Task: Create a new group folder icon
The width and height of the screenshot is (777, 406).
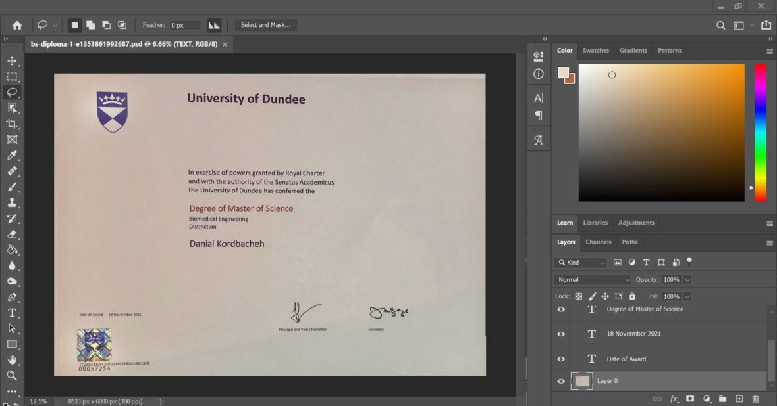Action: point(722,399)
